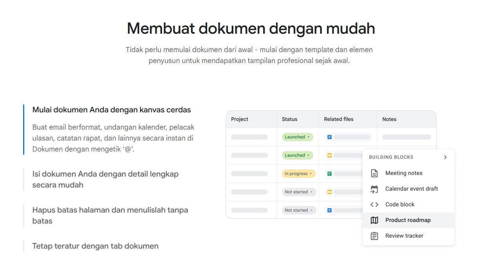
Task: Open the green Sheets file icon in third row
Action: (329, 173)
